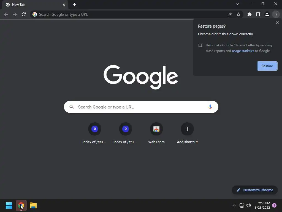Open the Web Store shortcut
This screenshot has height=212, width=282.
point(156,133)
